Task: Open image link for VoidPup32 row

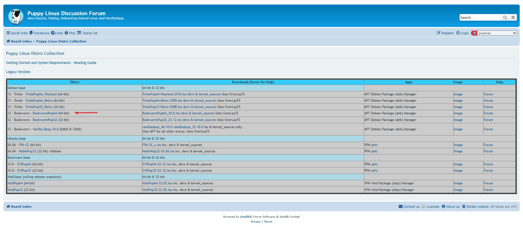Action: (x=458, y=190)
